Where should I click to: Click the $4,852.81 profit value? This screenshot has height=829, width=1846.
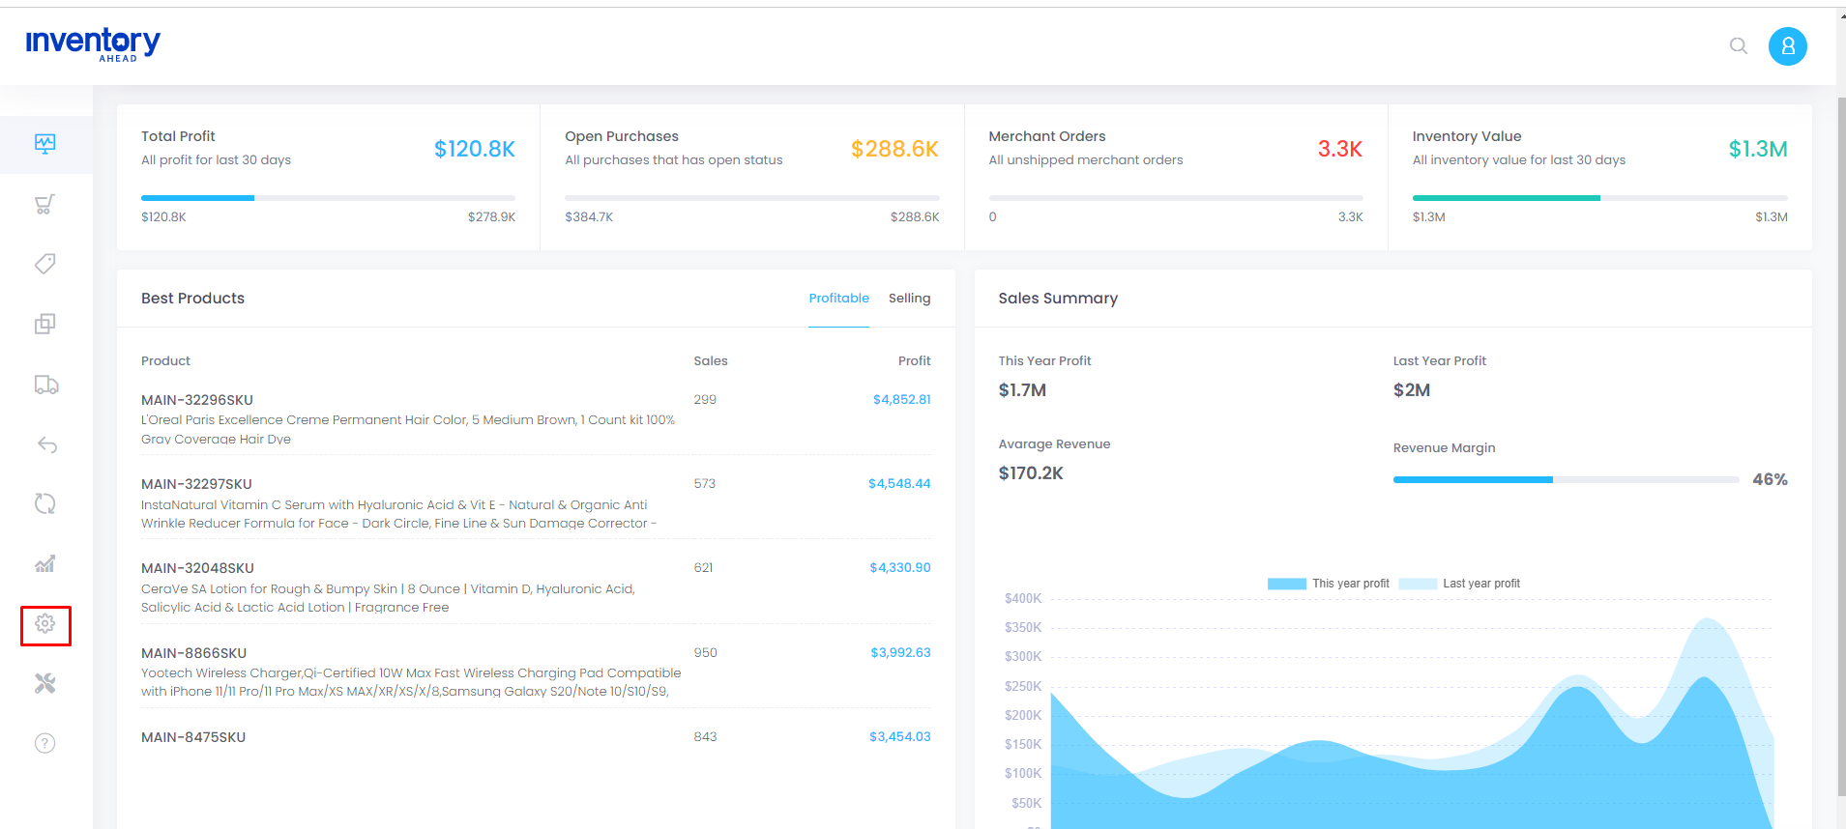click(x=901, y=400)
